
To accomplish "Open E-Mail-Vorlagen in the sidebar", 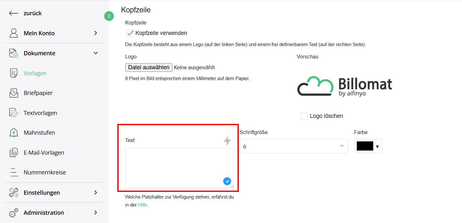I will [44, 152].
